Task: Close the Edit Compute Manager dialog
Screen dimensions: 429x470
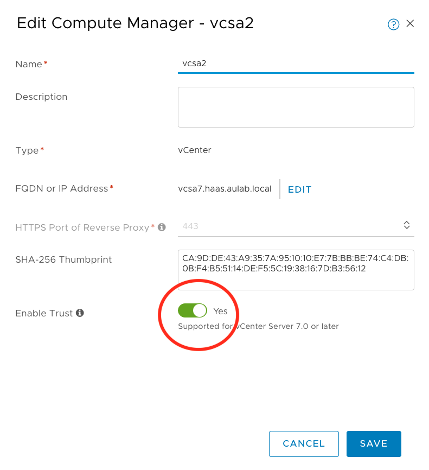Action: (x=410, y=23)
